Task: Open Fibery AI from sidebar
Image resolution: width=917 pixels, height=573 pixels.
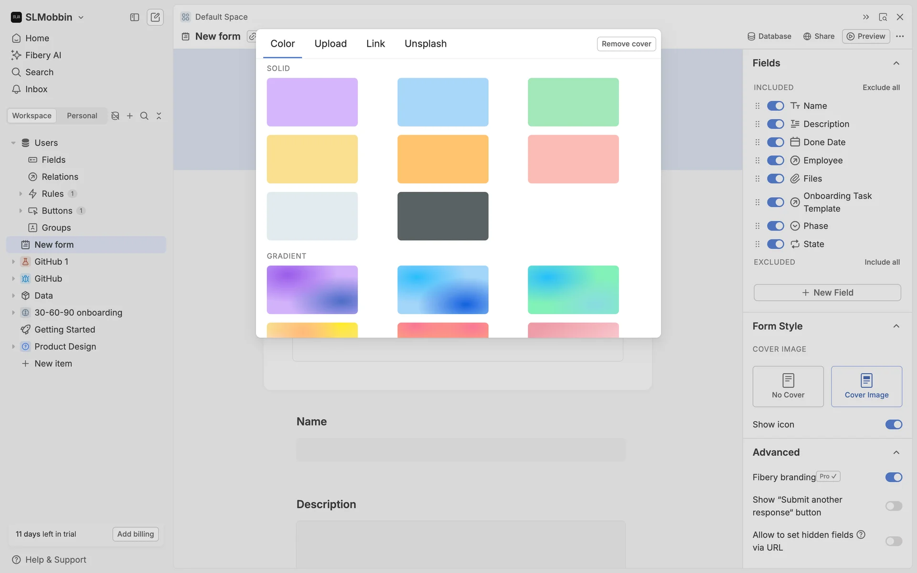Action: [x=43, y=55]
